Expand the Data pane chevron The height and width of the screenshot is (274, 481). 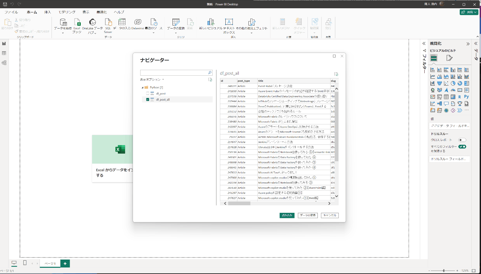pos(476,44)
